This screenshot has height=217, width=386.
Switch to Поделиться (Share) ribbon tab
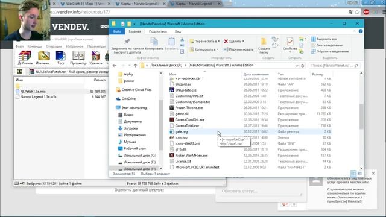(x=158, y=31)
